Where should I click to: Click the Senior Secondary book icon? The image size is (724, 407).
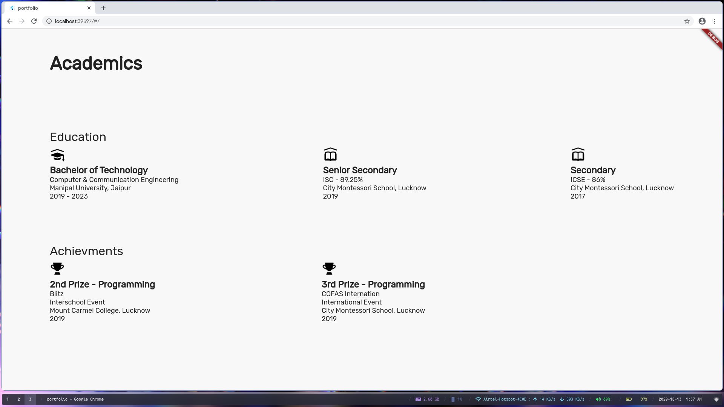point(330,155)
